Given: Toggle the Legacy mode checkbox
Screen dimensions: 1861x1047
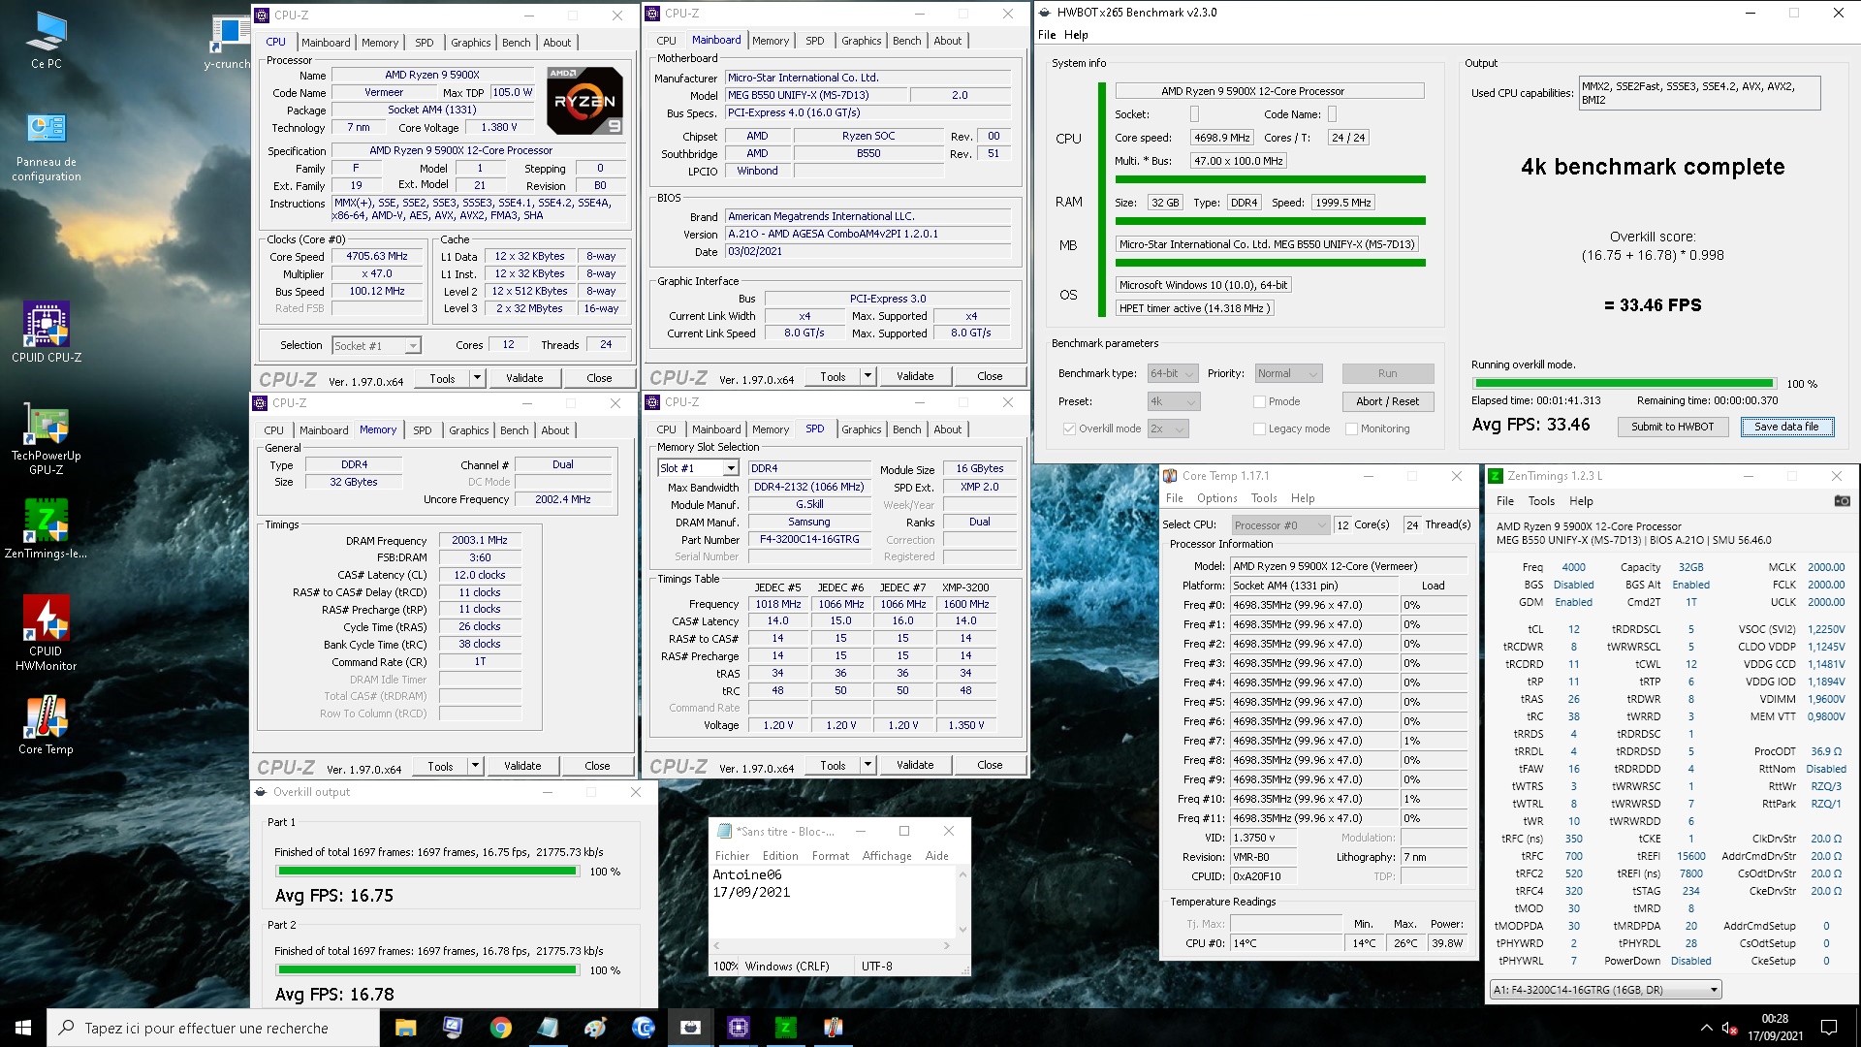Looking at the screenshot, I should click(x=1259, y=428).
